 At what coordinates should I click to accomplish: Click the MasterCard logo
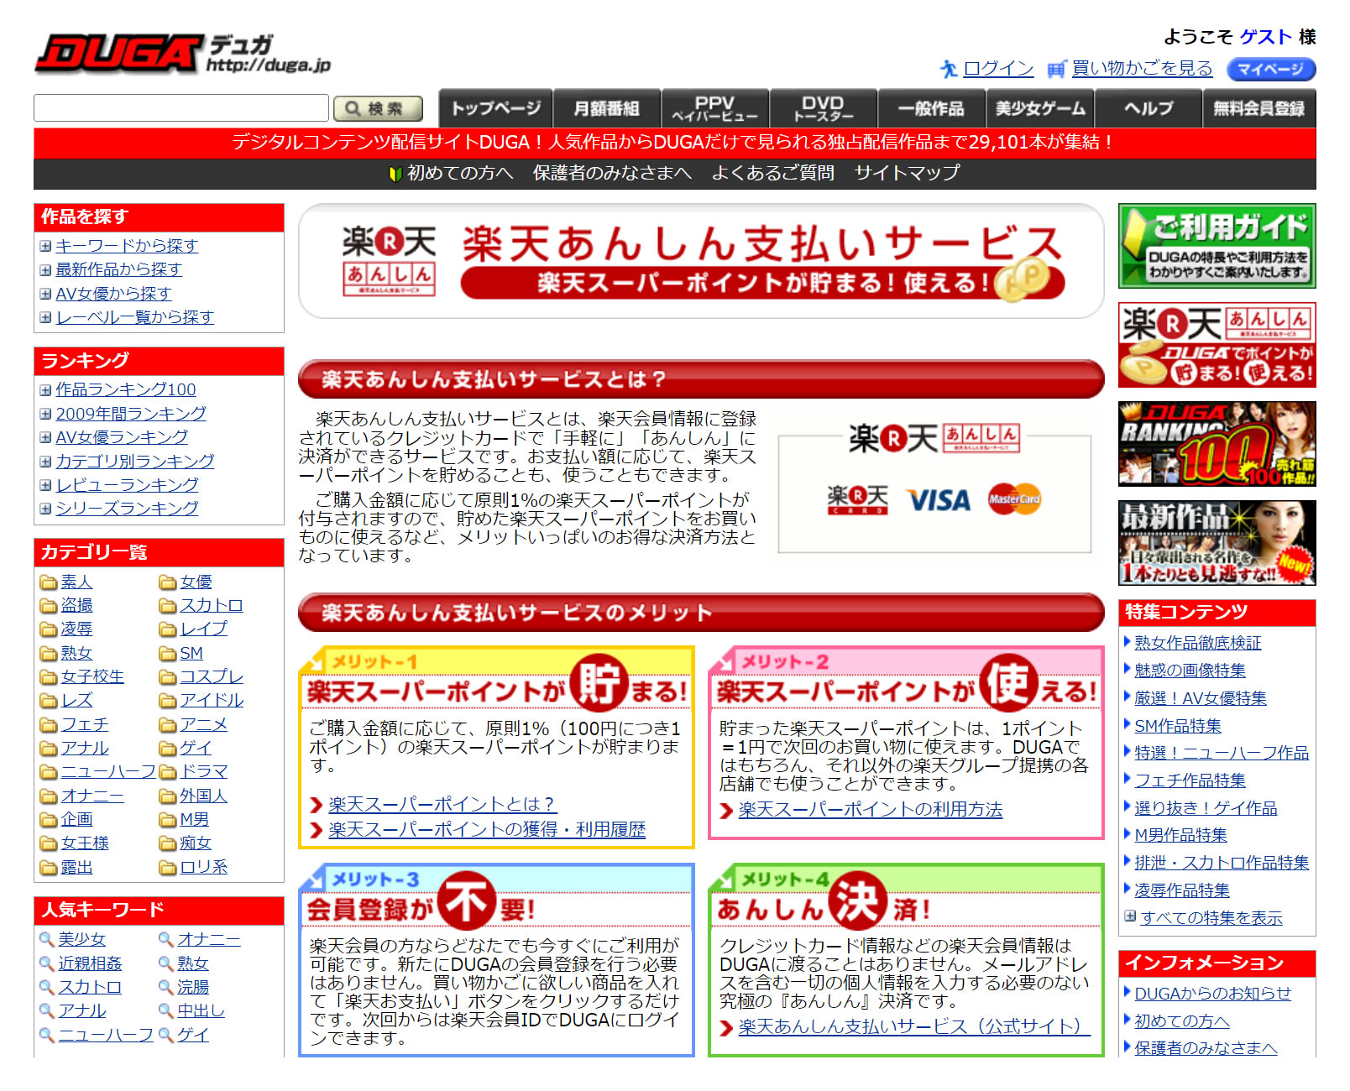(x=1014, y=499)
